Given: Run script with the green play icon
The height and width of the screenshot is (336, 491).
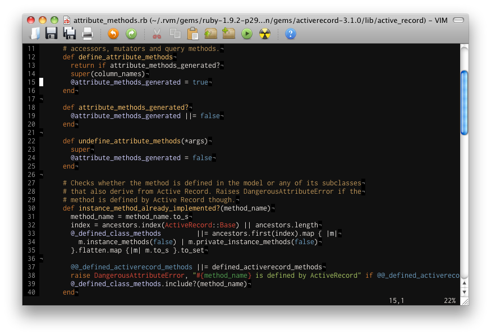Looking at the screenshot, I should coord(247,34).
